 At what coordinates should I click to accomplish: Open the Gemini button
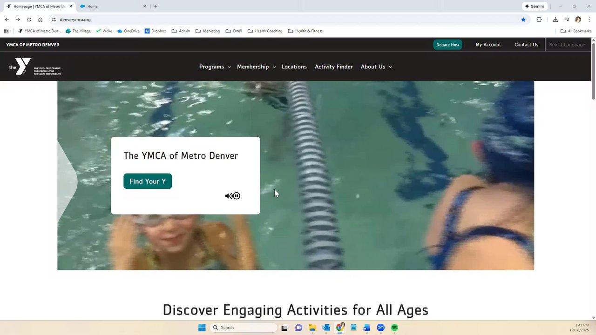534,7
